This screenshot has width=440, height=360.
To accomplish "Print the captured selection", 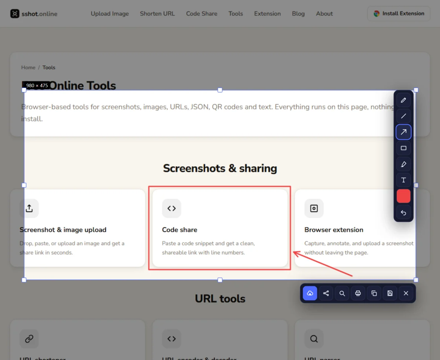I will 358,293.
